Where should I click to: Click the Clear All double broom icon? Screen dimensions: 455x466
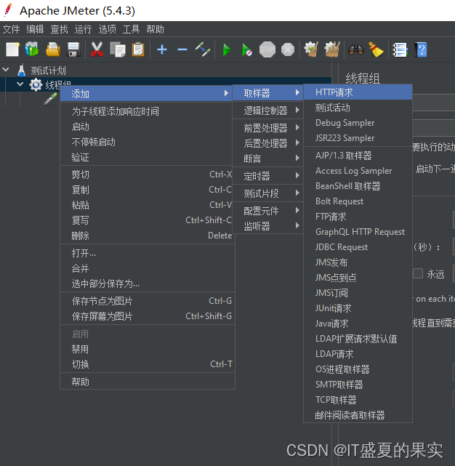(x=332, y=49)
